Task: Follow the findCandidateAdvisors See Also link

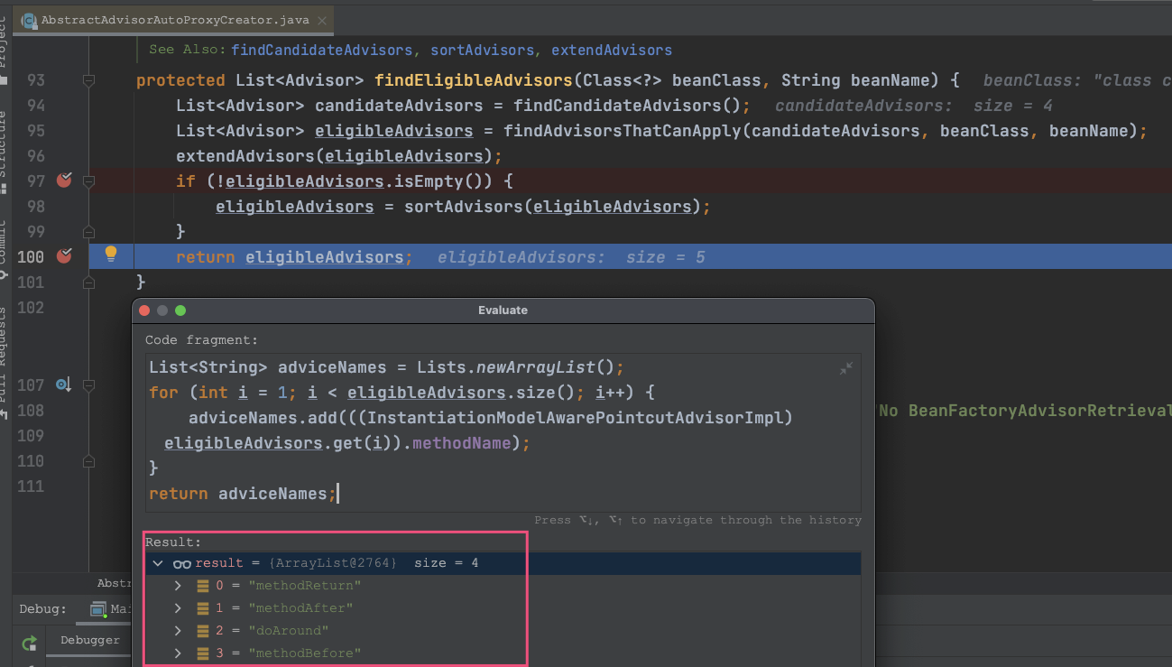Action: point(322,51)
